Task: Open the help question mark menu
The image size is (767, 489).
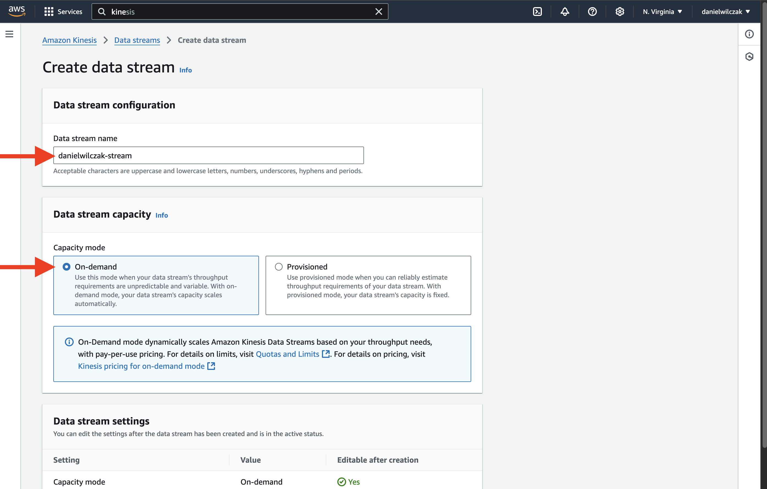Action: point(592,12)
